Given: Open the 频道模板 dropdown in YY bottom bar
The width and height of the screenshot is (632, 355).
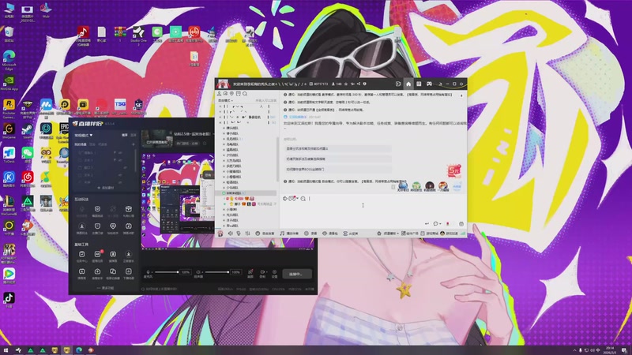Looking at the screenshot, I should click(x=388, y=234).
